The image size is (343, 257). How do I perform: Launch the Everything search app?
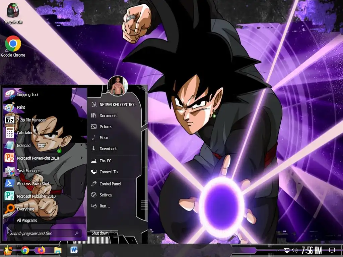pyautogui.click(x=44, y=209)
